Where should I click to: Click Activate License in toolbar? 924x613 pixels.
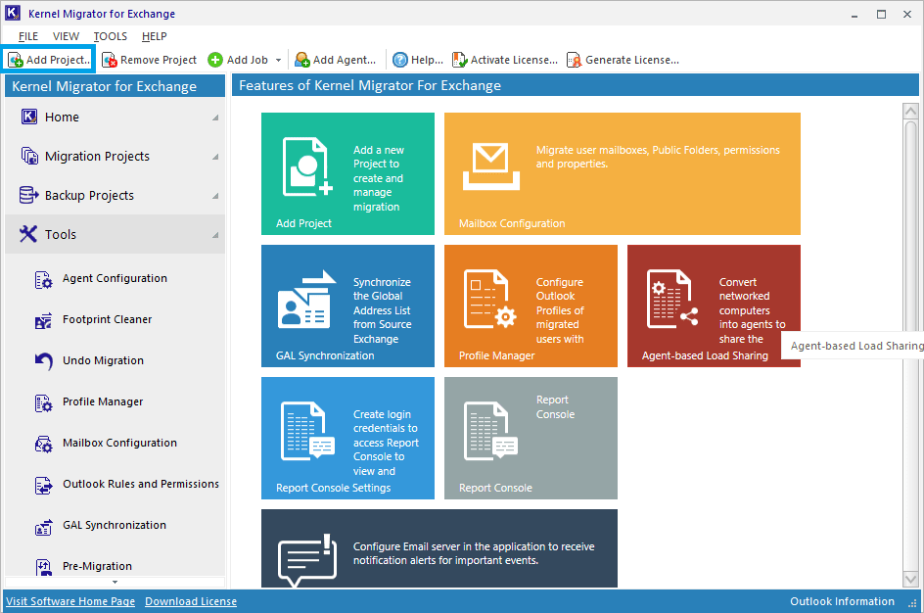[x=505, y=60]
